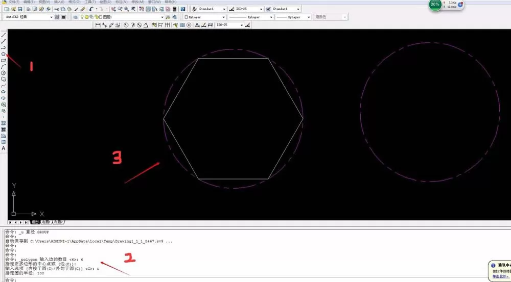Click the Aligned dimension icon
The image size is (511, 282).
click(104, 25)
